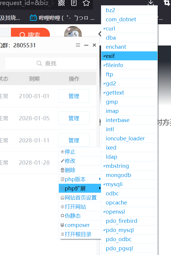Bookmark page with the star icon
171x255 pixels.
coord(86,3)
